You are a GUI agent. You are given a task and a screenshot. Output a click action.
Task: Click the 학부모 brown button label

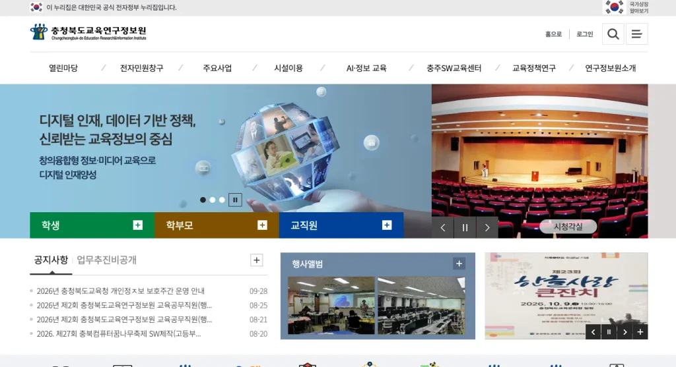coord(180,225)
